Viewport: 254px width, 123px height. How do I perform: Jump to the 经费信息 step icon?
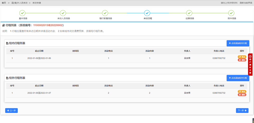click(x=189, y=13)
